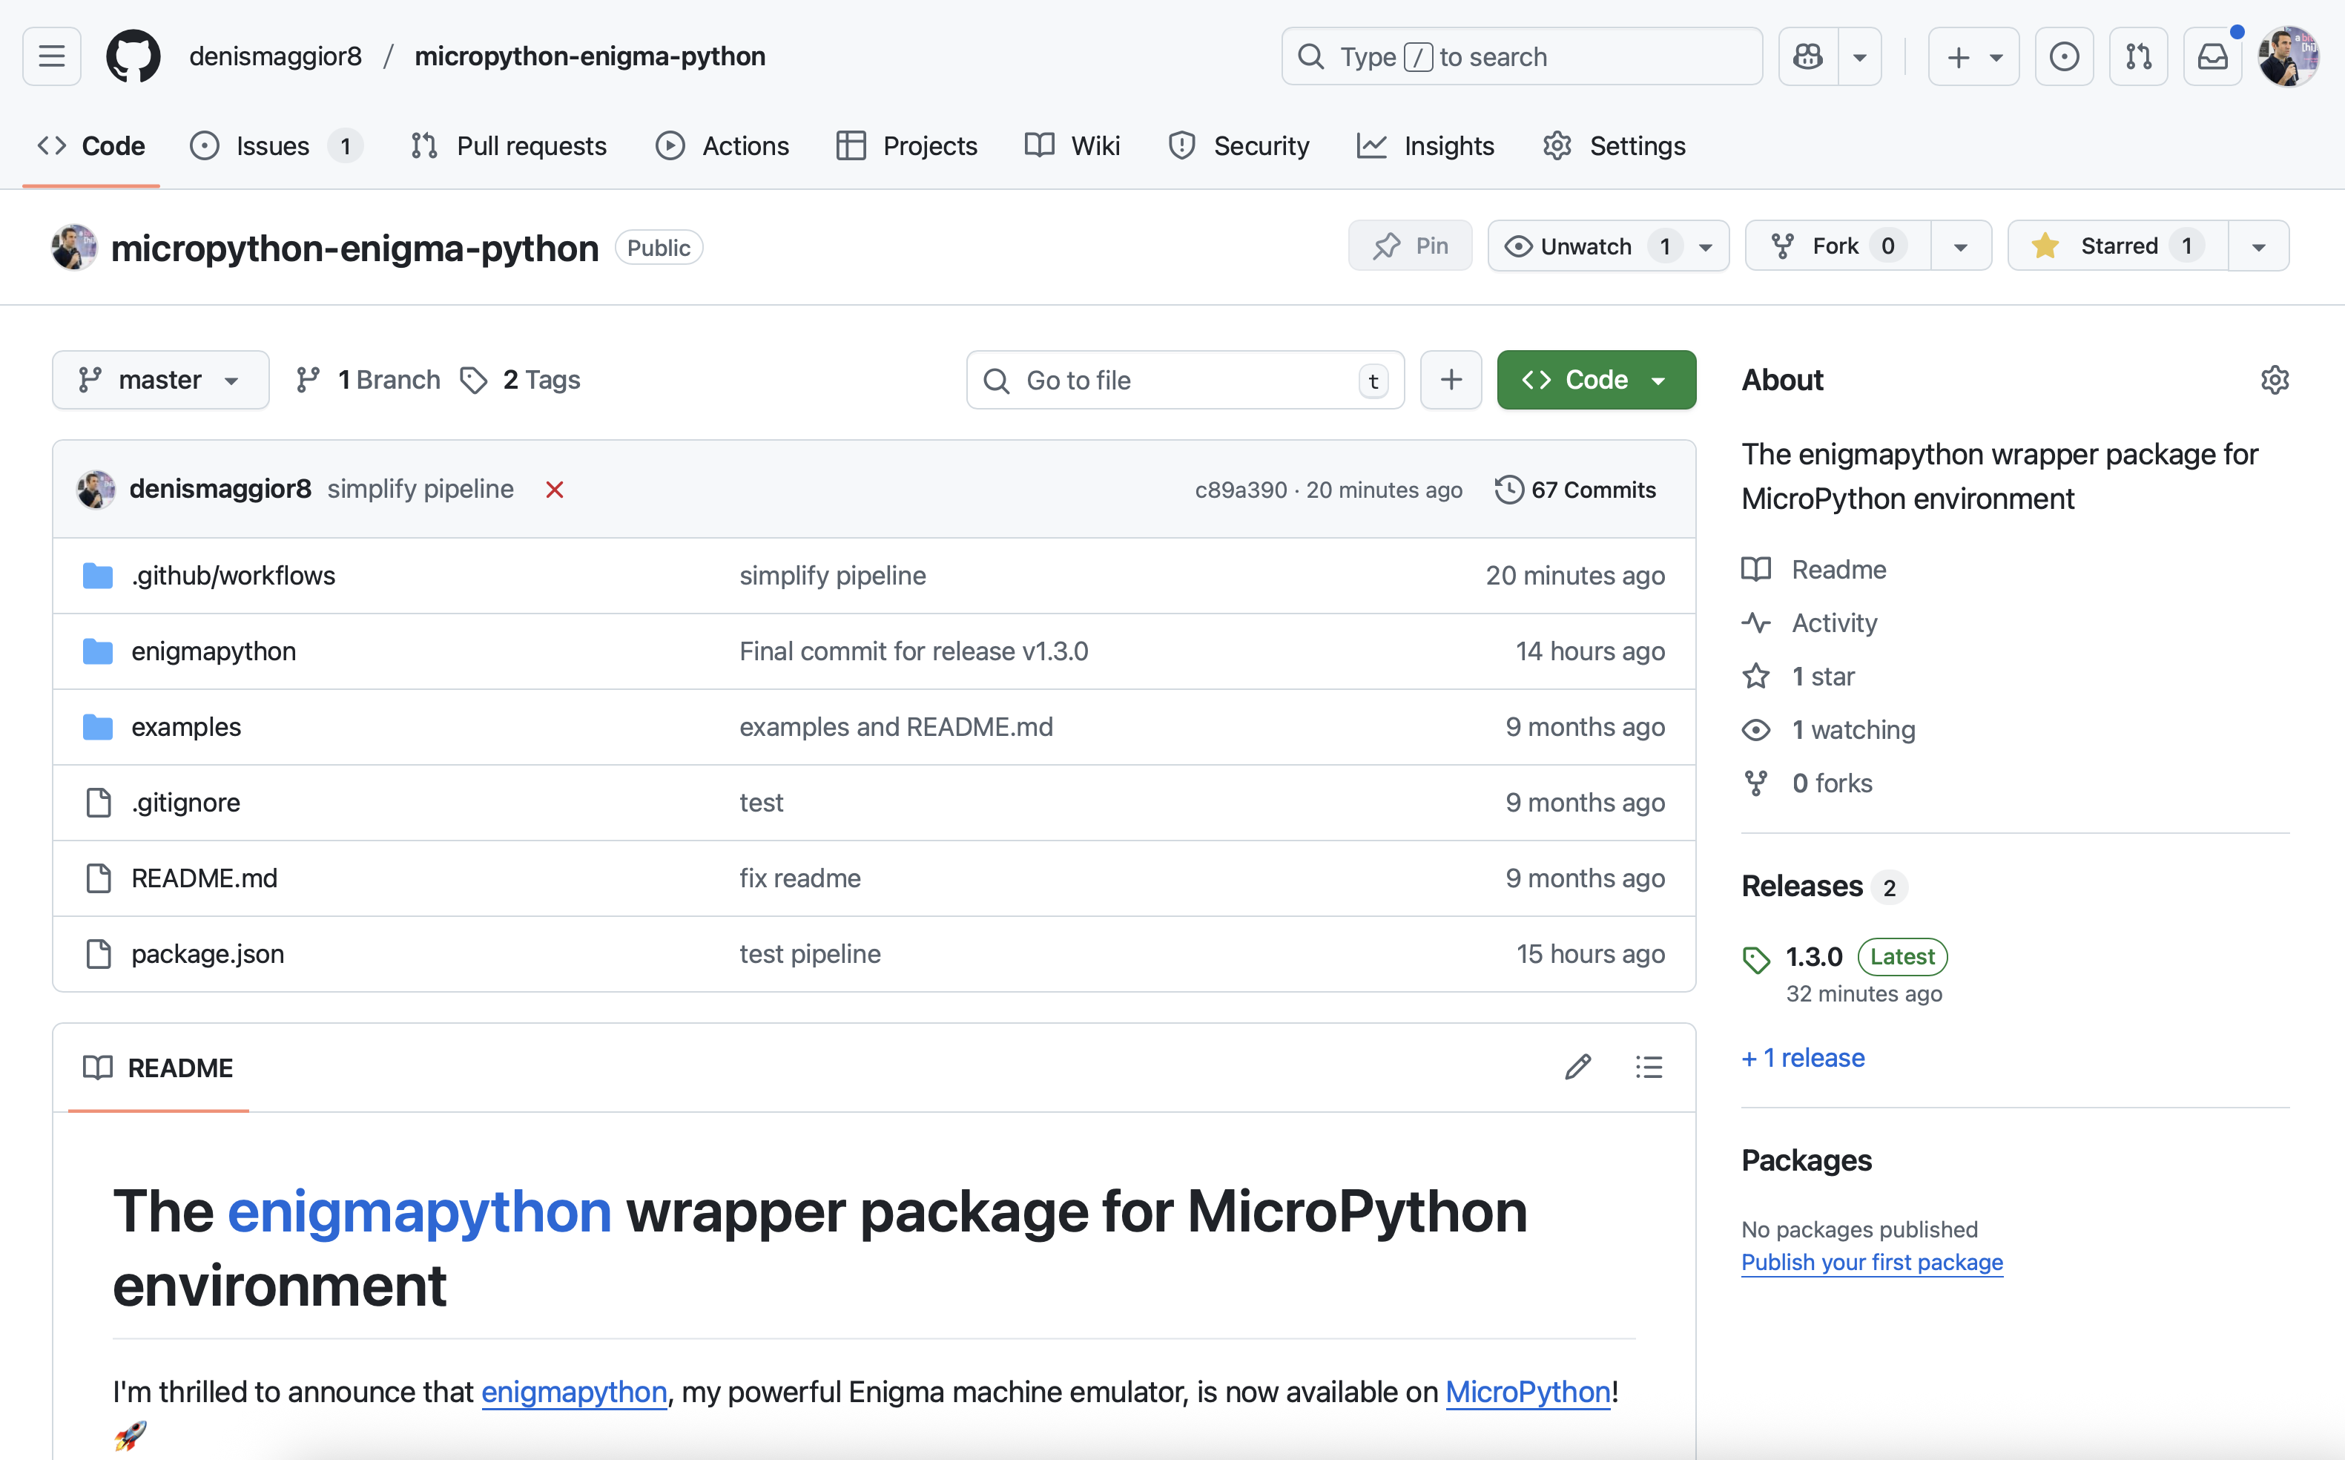Expand the Fork options dropdown arrow

pos(1960,246)
